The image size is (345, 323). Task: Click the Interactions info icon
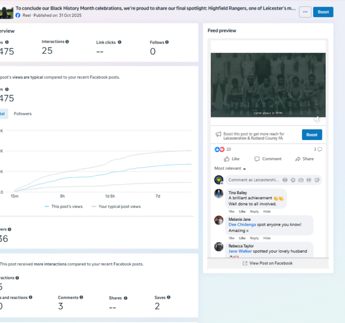(x=67, y=41)
